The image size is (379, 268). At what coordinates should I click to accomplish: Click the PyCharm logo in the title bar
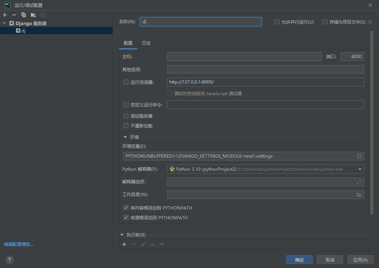(8, 5)
